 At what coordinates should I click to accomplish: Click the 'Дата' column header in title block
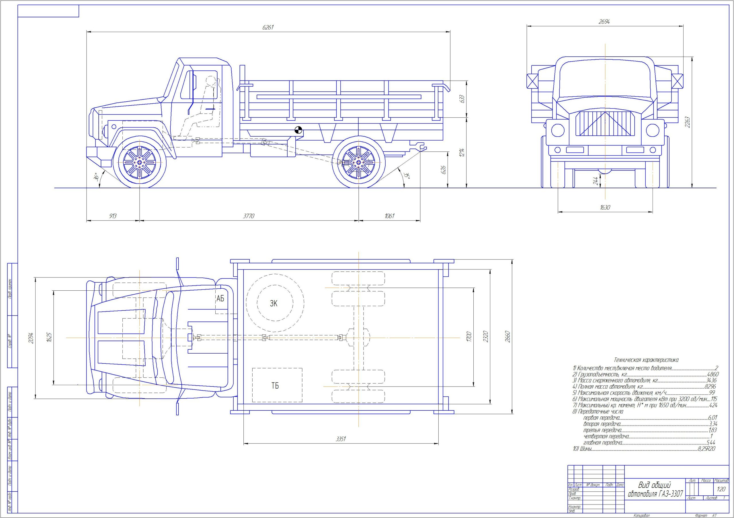(x=620, y=485)
